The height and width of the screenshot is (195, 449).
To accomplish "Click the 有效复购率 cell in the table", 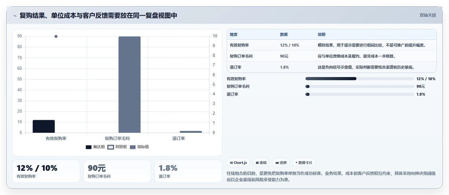I will [x=239, y=45].
